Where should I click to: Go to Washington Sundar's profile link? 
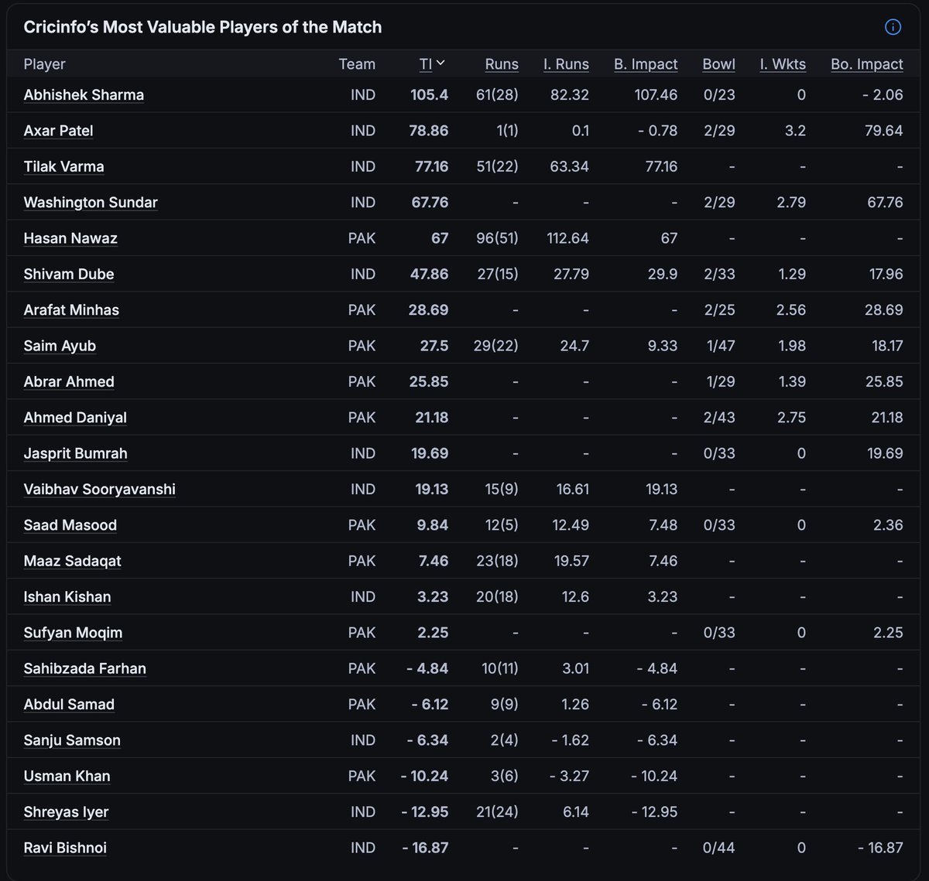coord(91,203)
